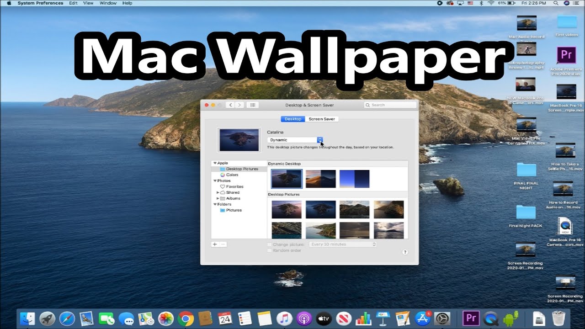Image resolution: width=585 pixels, height=329 pixels.
Task: Expand the Albums item triangle
Action: click(218, 199)
